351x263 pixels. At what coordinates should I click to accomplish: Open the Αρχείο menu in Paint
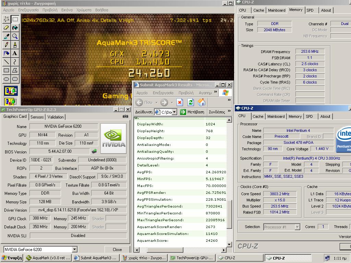tap(9, 10)
